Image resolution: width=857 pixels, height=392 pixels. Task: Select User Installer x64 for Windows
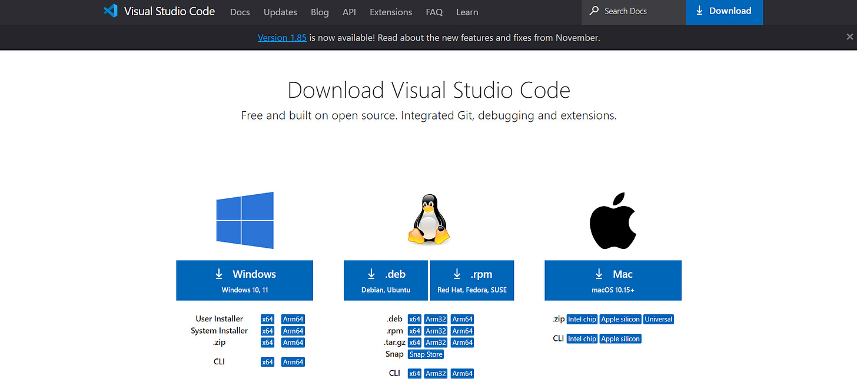[267, 319]
